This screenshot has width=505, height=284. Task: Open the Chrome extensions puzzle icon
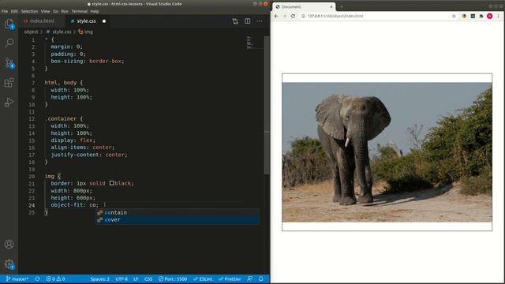point(481,16)
